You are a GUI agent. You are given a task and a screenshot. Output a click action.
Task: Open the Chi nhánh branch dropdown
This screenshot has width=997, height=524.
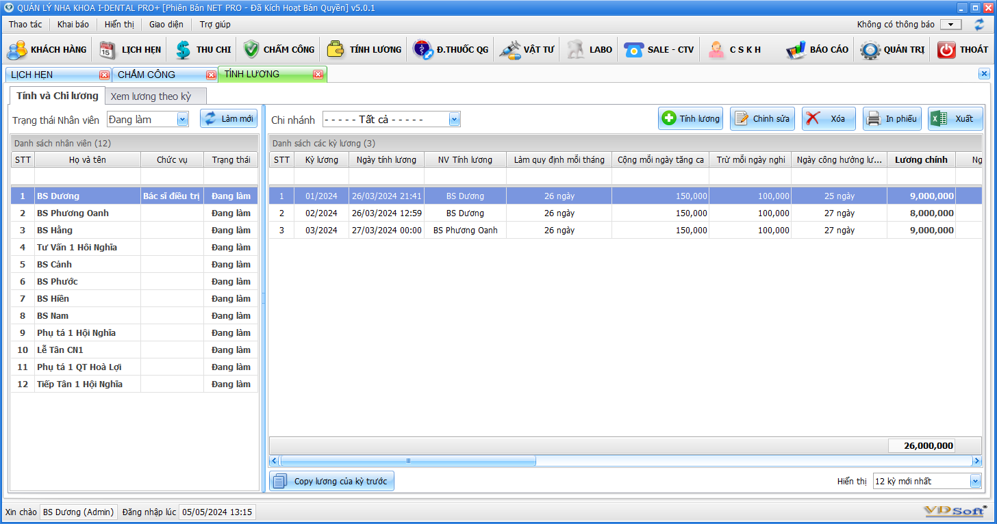[455, 120]
